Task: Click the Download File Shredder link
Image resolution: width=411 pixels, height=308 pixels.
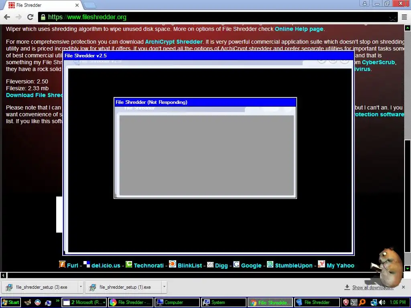Action: pyautogui.click(x=35, y=95)
